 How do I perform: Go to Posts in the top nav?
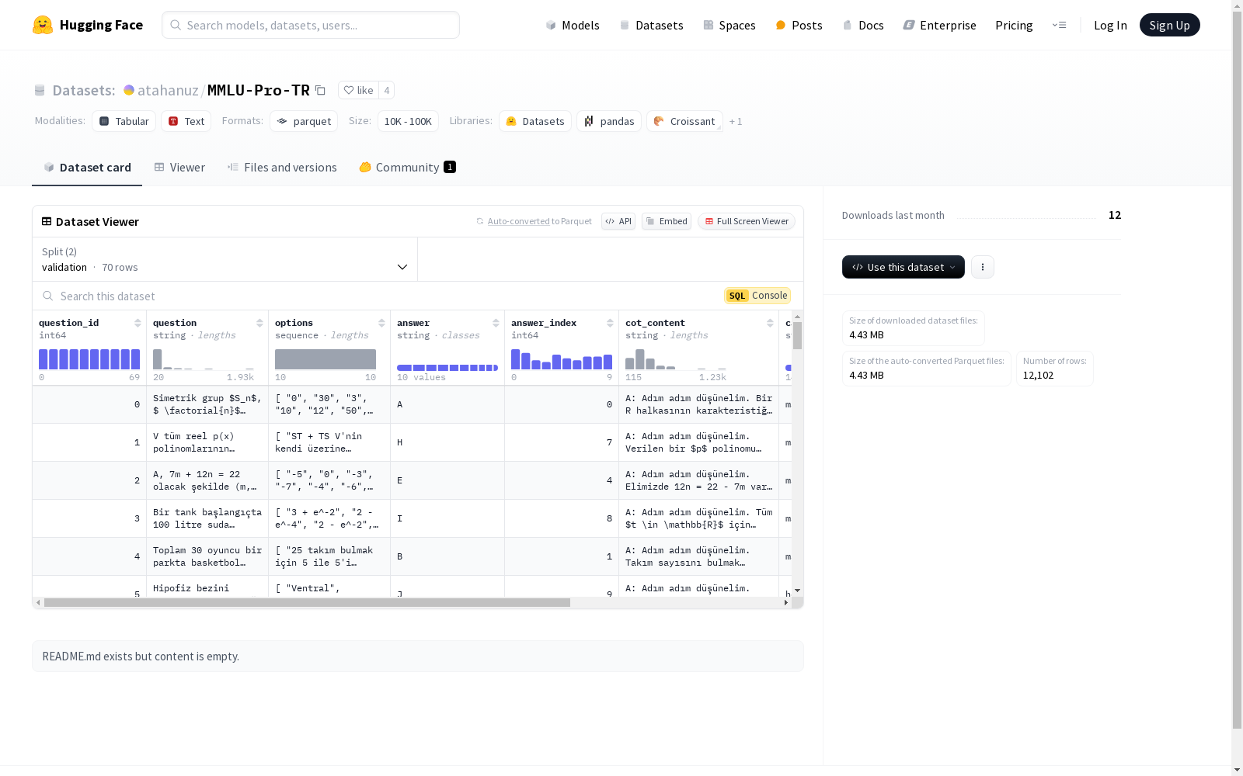pyautogui.click(x=799, y=25)
